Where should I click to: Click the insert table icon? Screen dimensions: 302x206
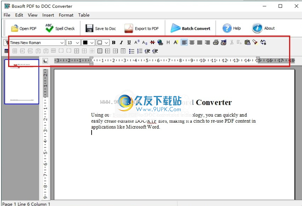[6, 51]
